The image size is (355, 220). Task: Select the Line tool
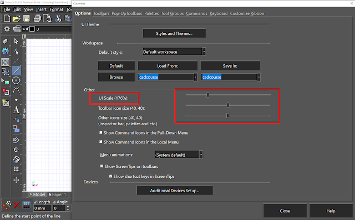coord(16,70)
